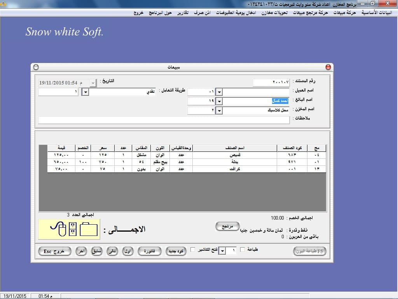Click the تالى (next) button

coord(112,251)
